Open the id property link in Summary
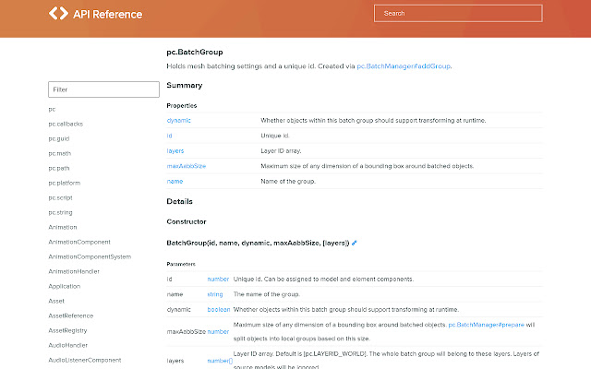This screenshot has width=591, height=369. tap(169, 136)
